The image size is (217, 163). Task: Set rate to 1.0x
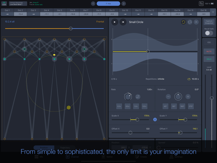click(136, 106)
